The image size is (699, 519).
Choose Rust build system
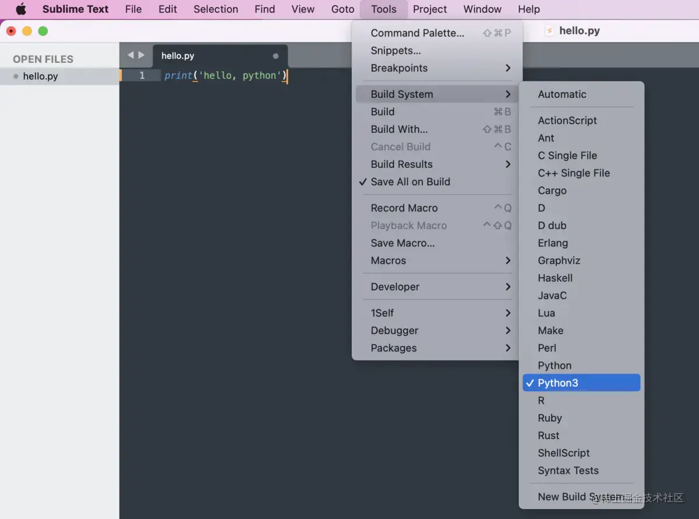581,435
